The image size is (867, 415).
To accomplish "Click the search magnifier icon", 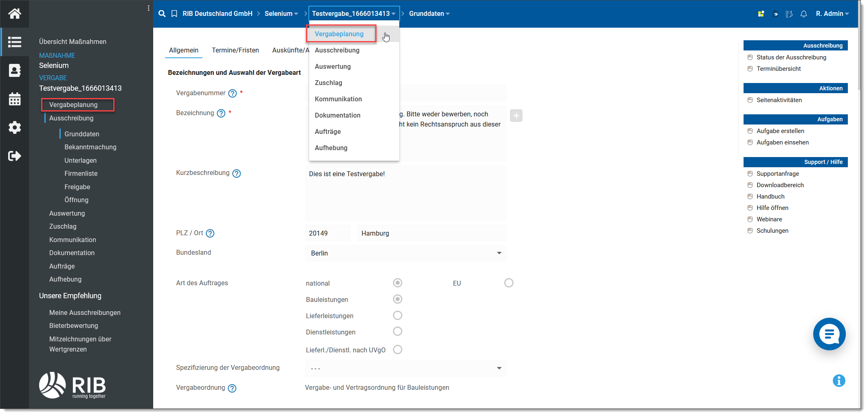I will 162,14.
